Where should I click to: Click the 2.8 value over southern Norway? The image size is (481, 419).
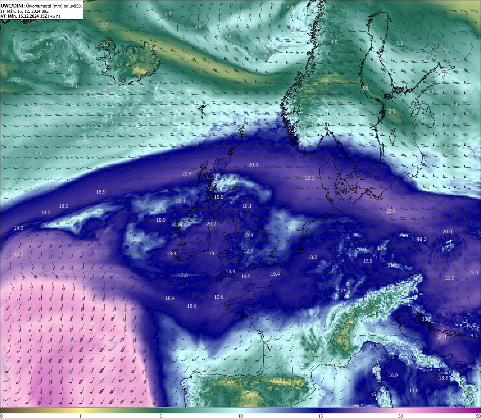tap(325, 80)
